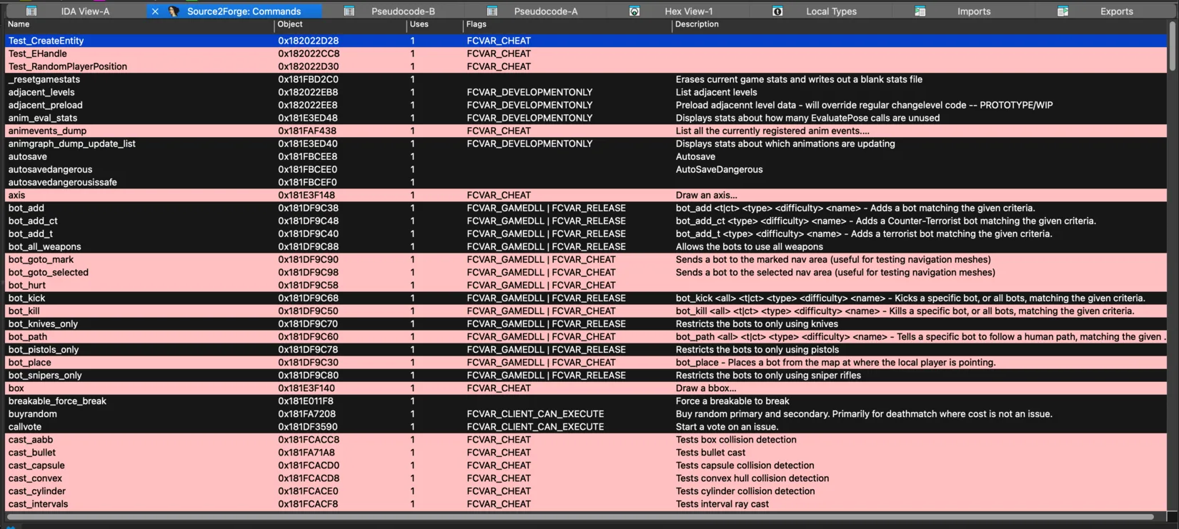Select the autosavedangerous row
The image size is (1179, 529).
(x=586, y=169)
